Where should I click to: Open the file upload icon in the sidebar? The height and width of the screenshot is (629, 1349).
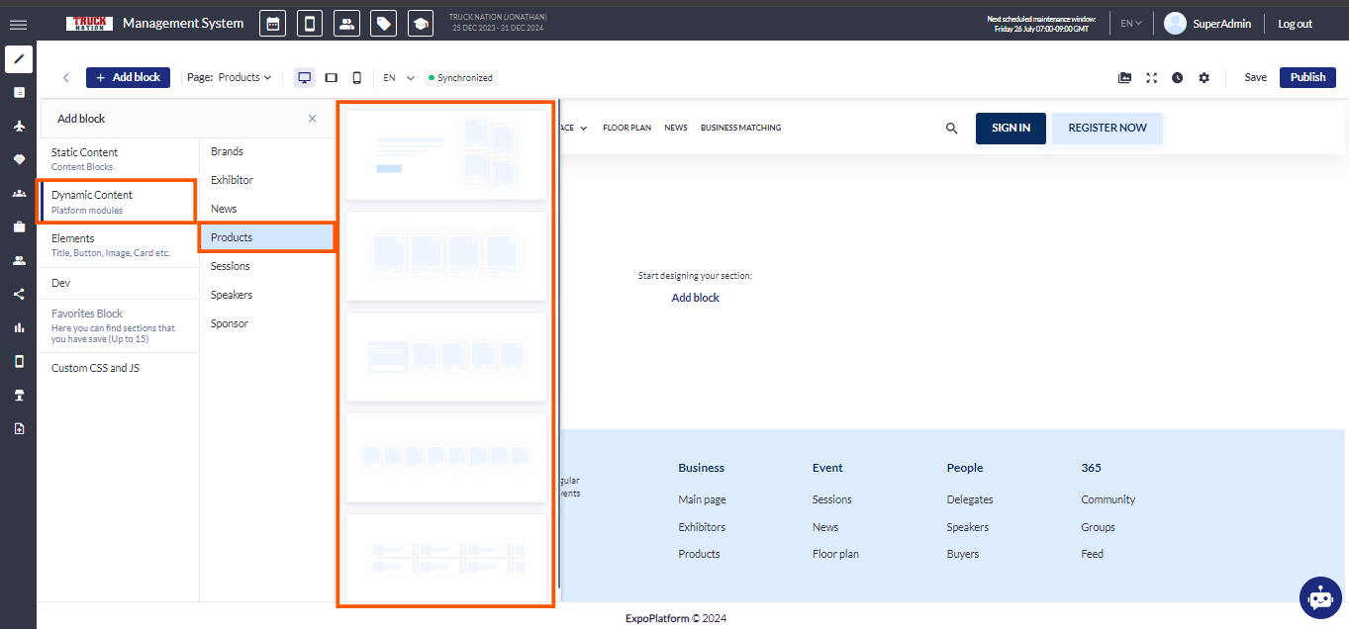[19, 428]
